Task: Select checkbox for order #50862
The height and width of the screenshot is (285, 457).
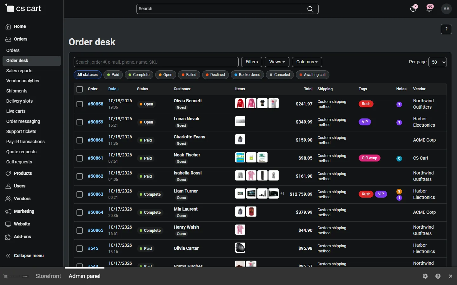Action: 80,176
